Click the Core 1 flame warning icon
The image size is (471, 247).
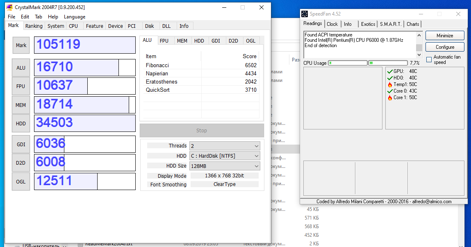[x=390, y=97]
